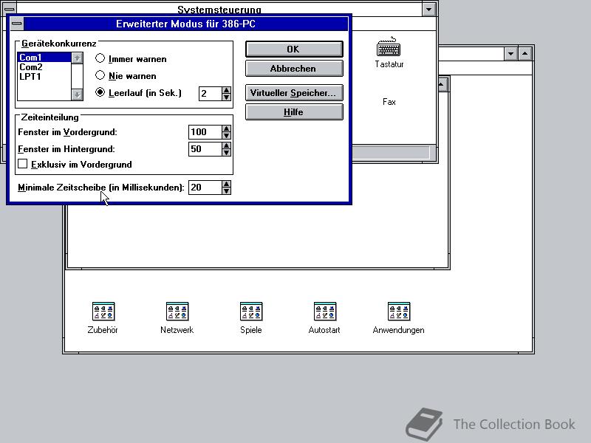
Task: Maximize the Program Manager window behind
Action: point(525,53)
